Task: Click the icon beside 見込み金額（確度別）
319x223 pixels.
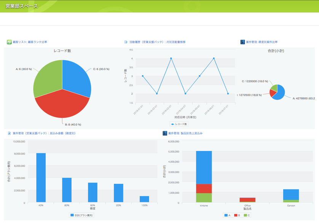Action: click(9, 133)
